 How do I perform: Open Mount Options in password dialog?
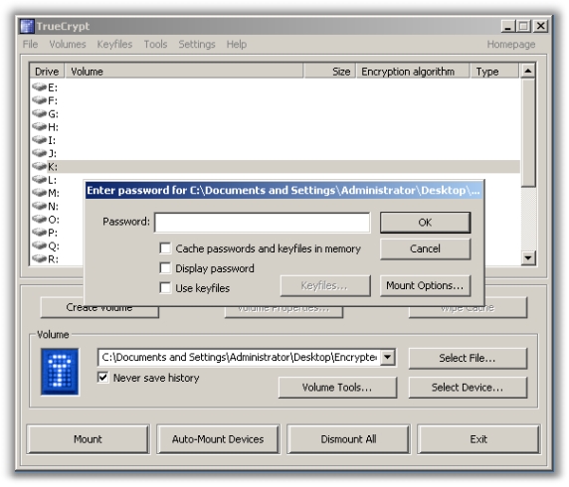(426, 286)
